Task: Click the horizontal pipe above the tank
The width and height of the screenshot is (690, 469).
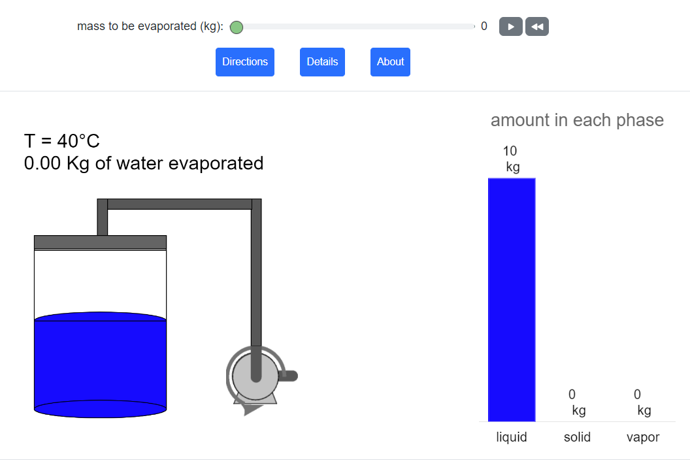Action: [x=180, y=204]
